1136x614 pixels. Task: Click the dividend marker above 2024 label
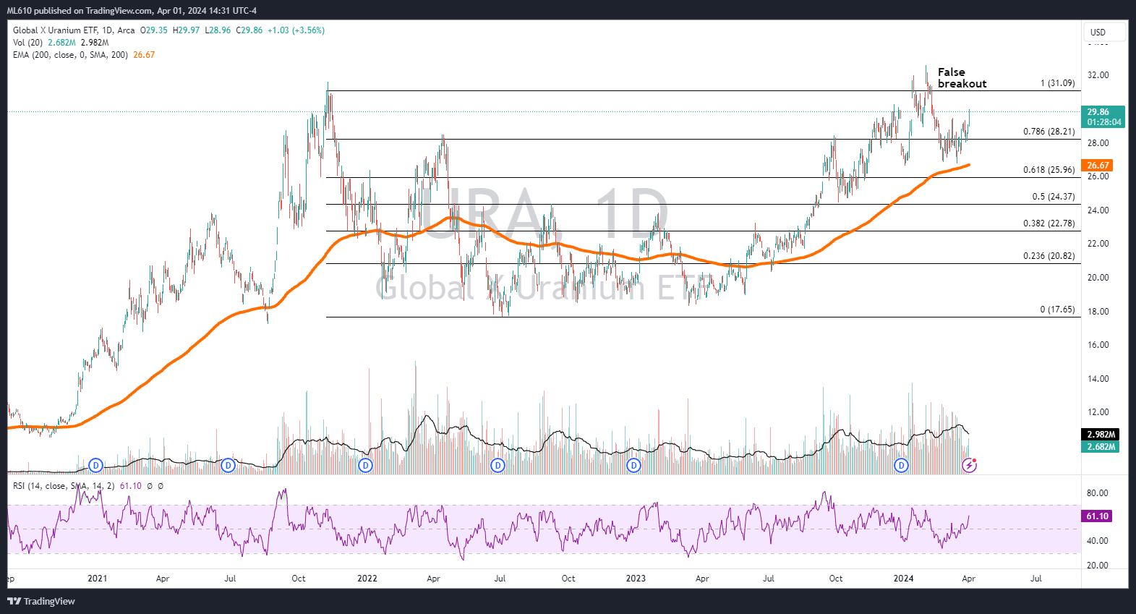click(x=901, y=465)
